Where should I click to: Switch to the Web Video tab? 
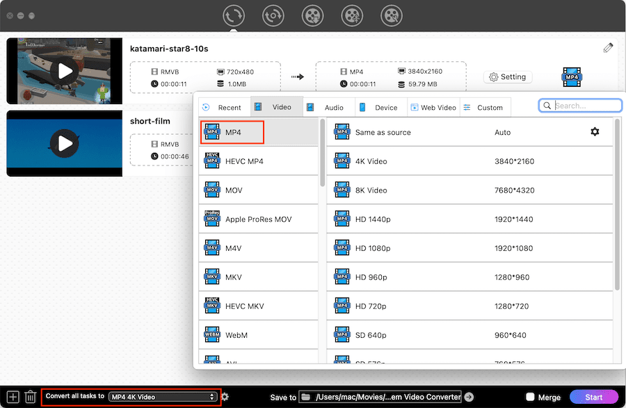433,107
